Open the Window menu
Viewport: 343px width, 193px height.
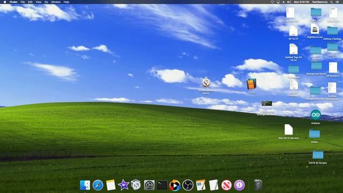tap(56, 2)
